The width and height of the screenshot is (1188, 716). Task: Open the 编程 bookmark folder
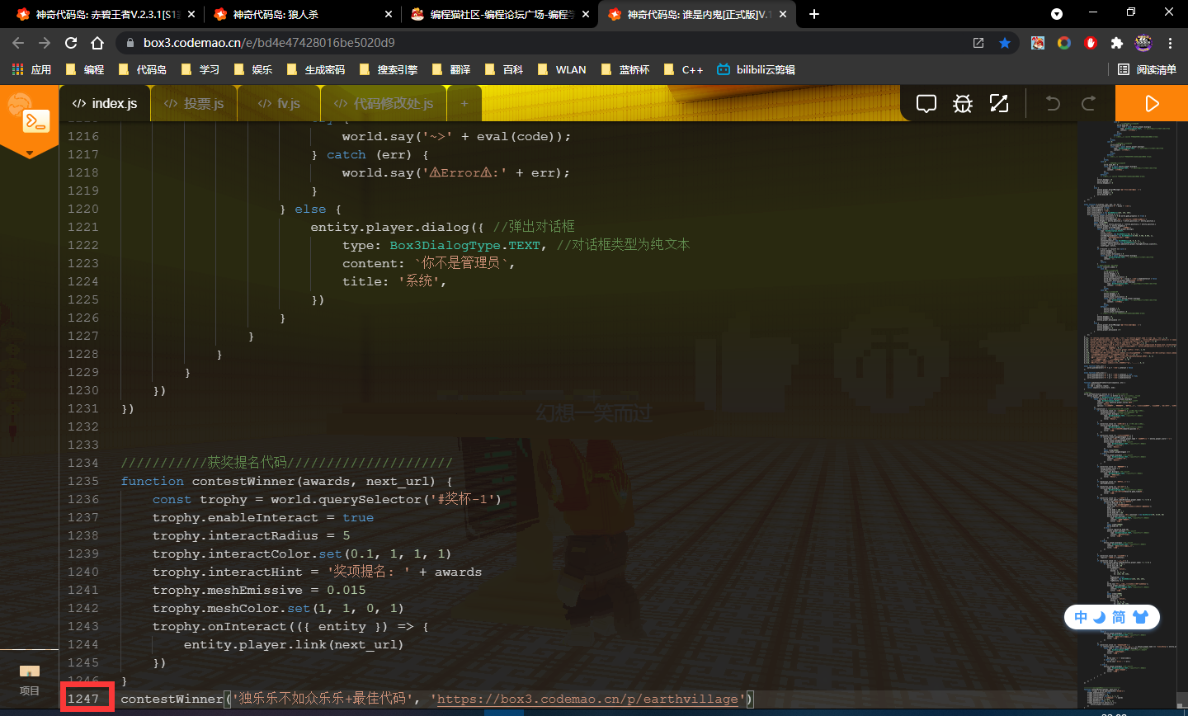85,70
